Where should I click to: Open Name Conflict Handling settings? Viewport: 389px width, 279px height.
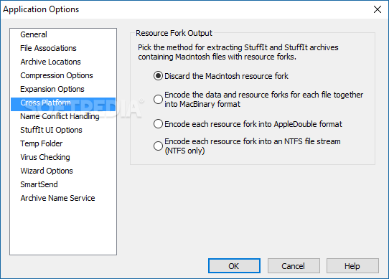[x=60, y=116]
